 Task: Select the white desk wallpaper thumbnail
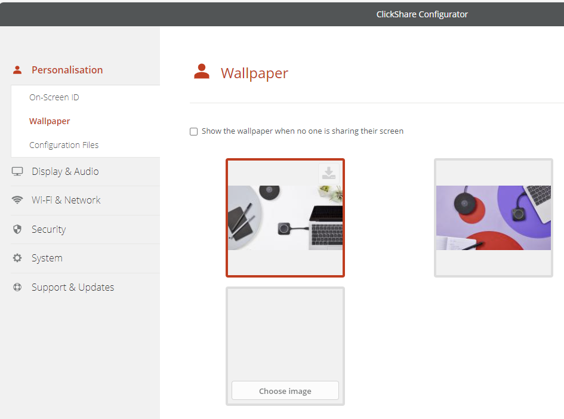pos(285,218)
